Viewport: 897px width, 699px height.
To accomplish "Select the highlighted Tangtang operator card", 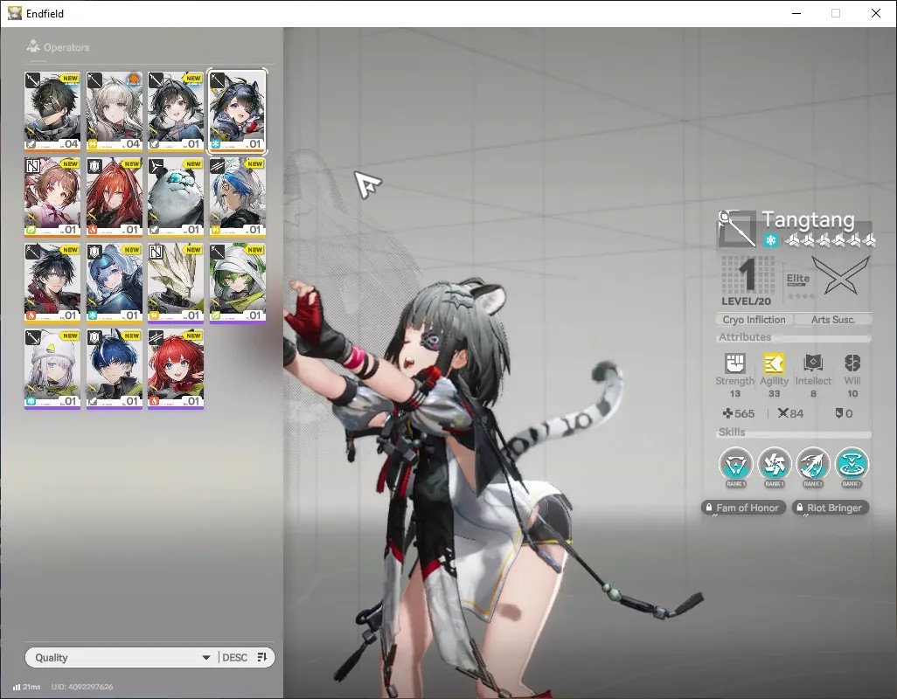I will tap(237, 111).
